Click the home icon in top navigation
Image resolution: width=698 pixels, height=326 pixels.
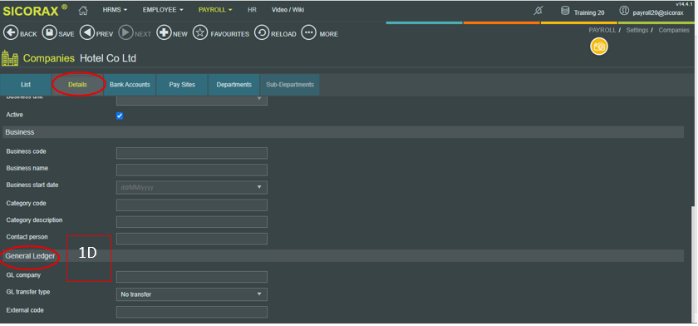click(83, 10)
